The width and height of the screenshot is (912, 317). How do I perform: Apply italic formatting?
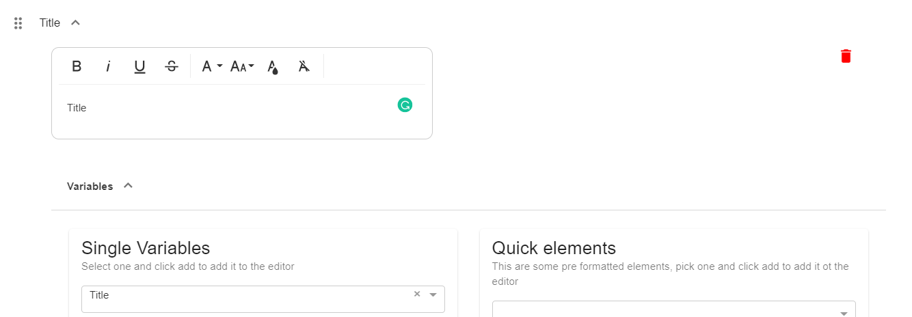[x=108, y=66]
